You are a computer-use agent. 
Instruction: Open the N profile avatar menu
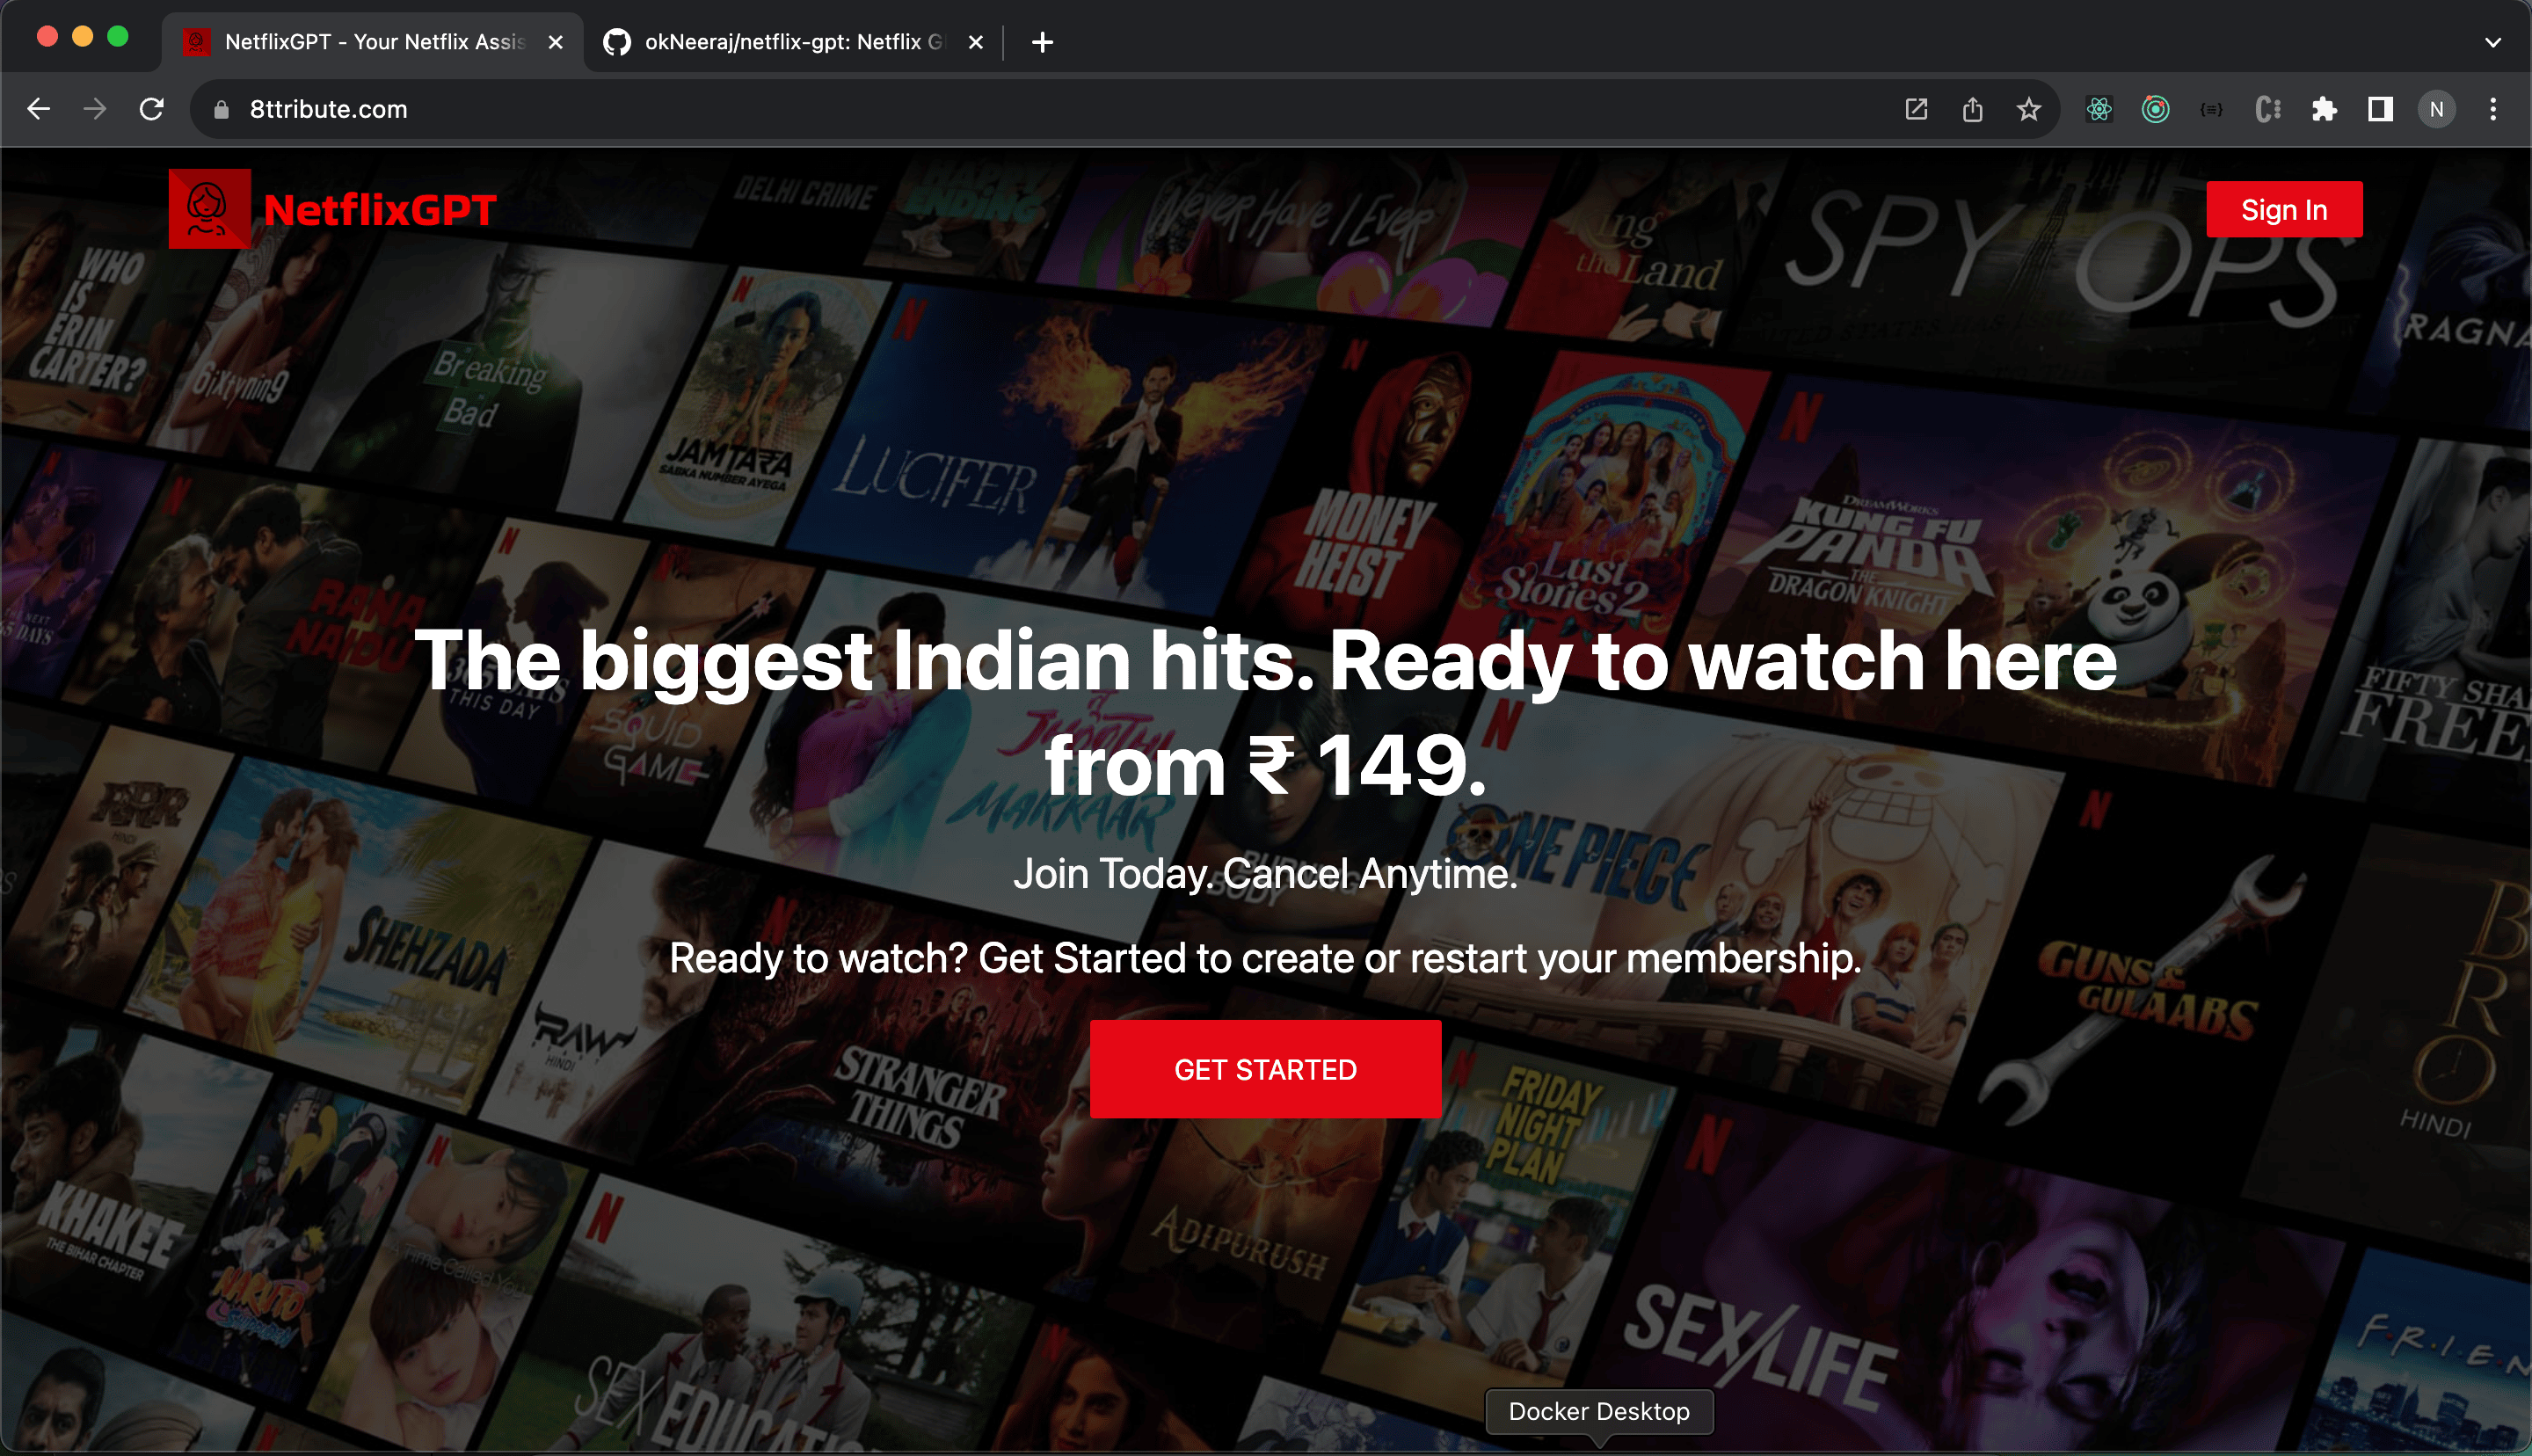click(2436, 109)
